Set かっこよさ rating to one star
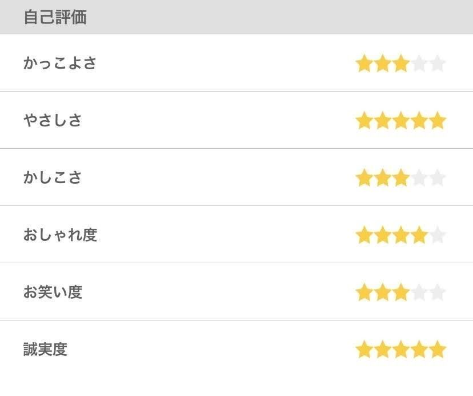 click(x=364, y=63)
